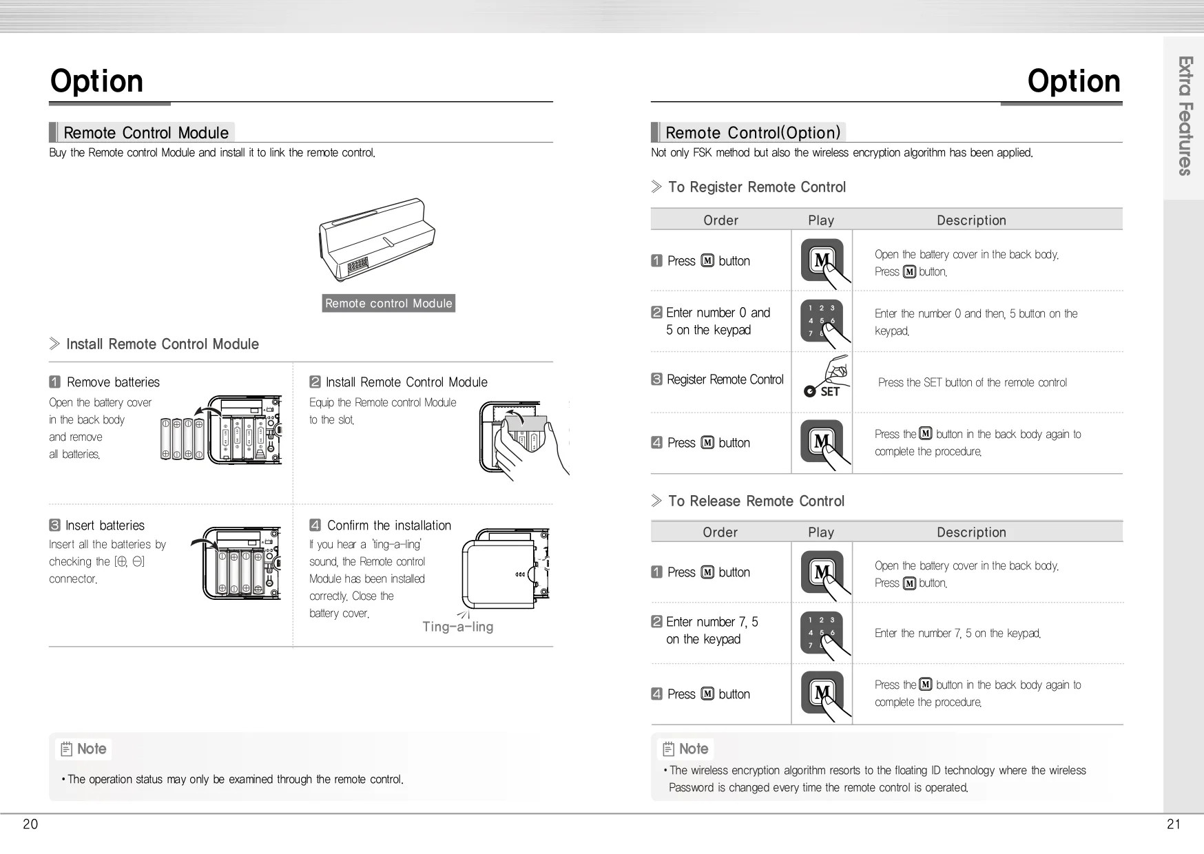Click the SET remote control icon
1204x854 pixels.
pyautogui.click(x=826, y=377)
